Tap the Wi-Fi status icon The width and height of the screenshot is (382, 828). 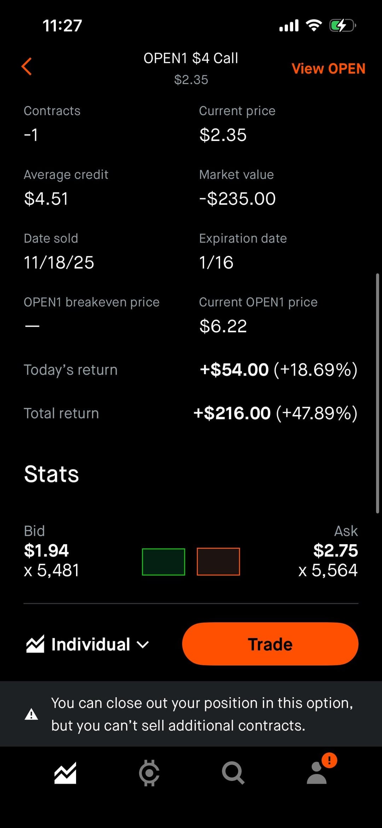(x=314, y=26)
